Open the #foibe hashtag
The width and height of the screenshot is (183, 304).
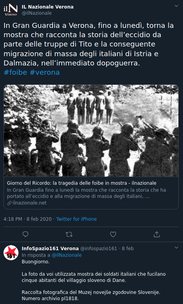tap(15, 72)
